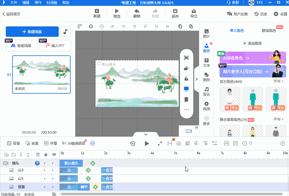The image size is (289, 196).
Task: Click the camera snapshot icon in the timeline toolbar
Action: click(179, 143)
